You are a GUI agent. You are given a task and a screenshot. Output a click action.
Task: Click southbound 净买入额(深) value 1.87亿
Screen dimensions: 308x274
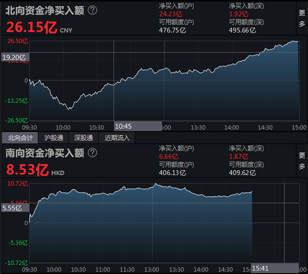click(239, 157)
